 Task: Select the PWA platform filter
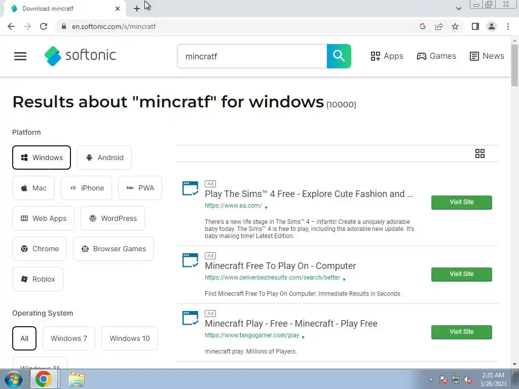[140, 188]
